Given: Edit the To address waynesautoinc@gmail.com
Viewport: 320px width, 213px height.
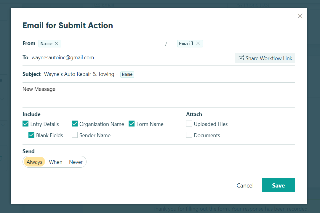Looking at the screenshot, I should coord(63,57).
